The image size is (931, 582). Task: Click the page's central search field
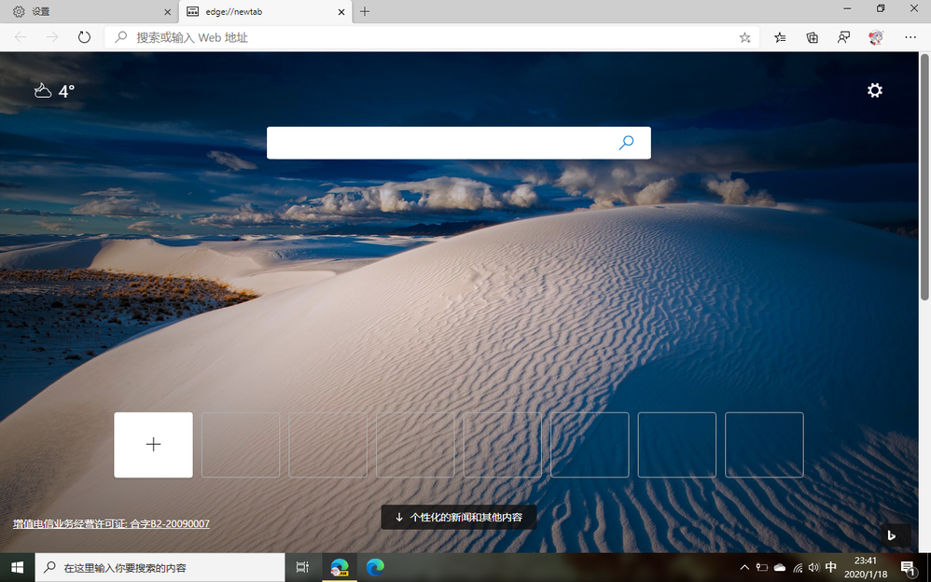tap(458, 143)
